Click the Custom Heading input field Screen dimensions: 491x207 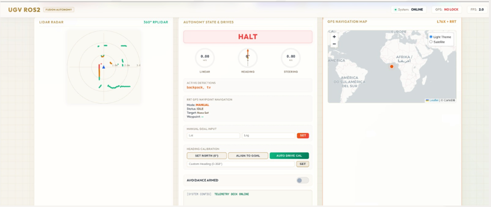[x=241, y=164]
